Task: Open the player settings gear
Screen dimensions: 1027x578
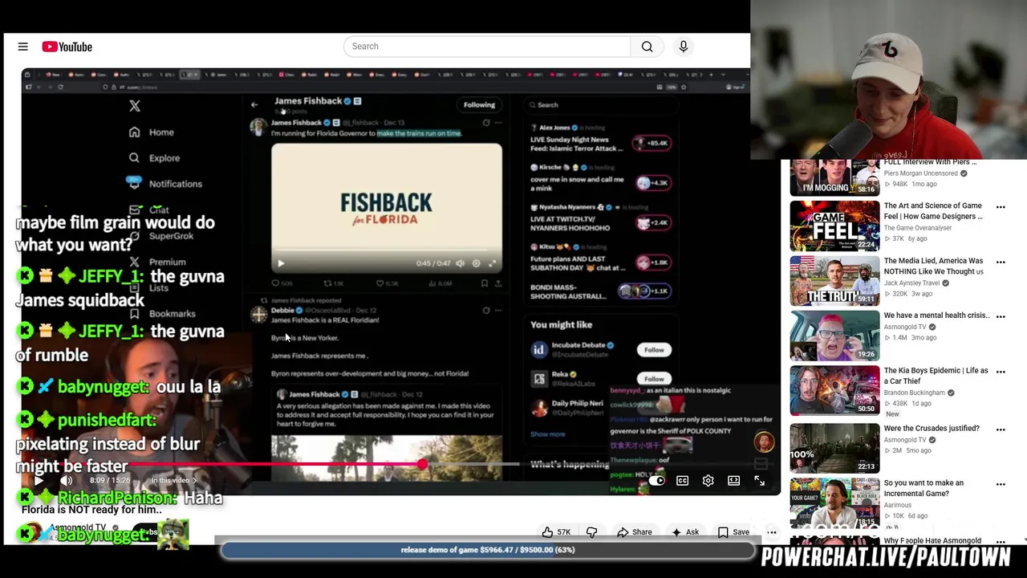Action: point(708,481)
